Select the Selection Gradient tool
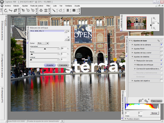Viewport: 164px width, 123px height. (67, 10)
